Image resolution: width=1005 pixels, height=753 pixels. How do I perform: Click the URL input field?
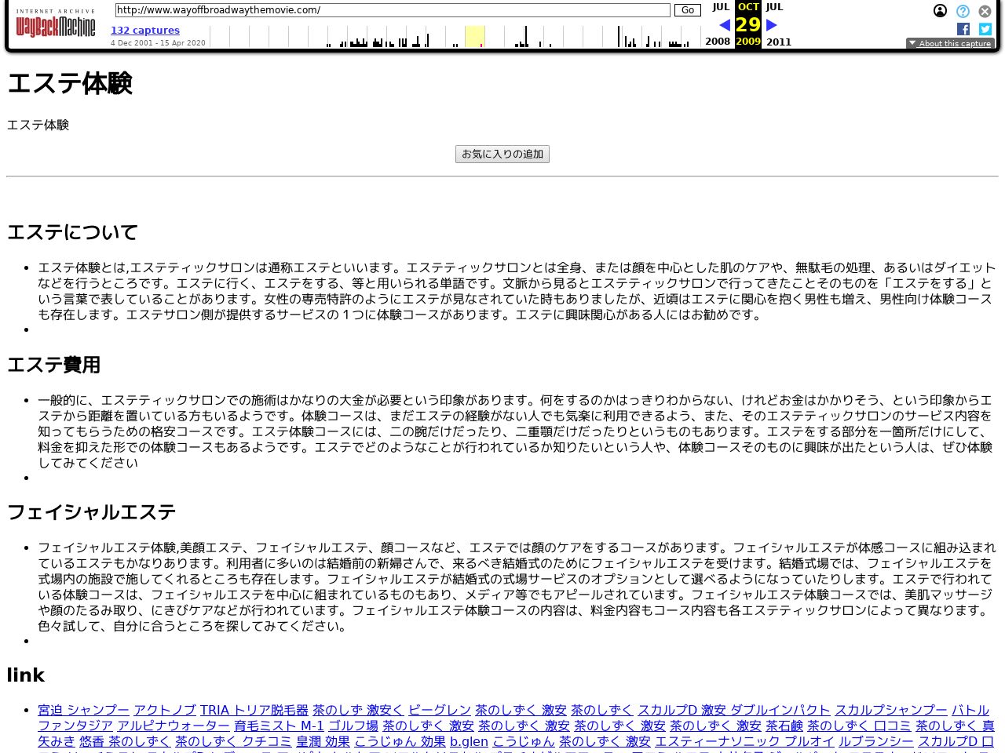392,10
